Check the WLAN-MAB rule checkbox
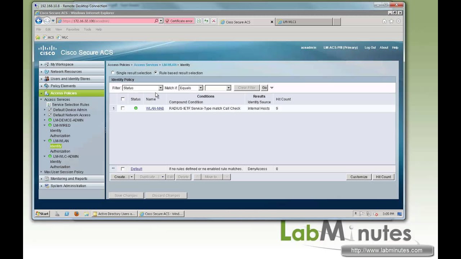Screen dimensions: 461x259 pos(123,108)
